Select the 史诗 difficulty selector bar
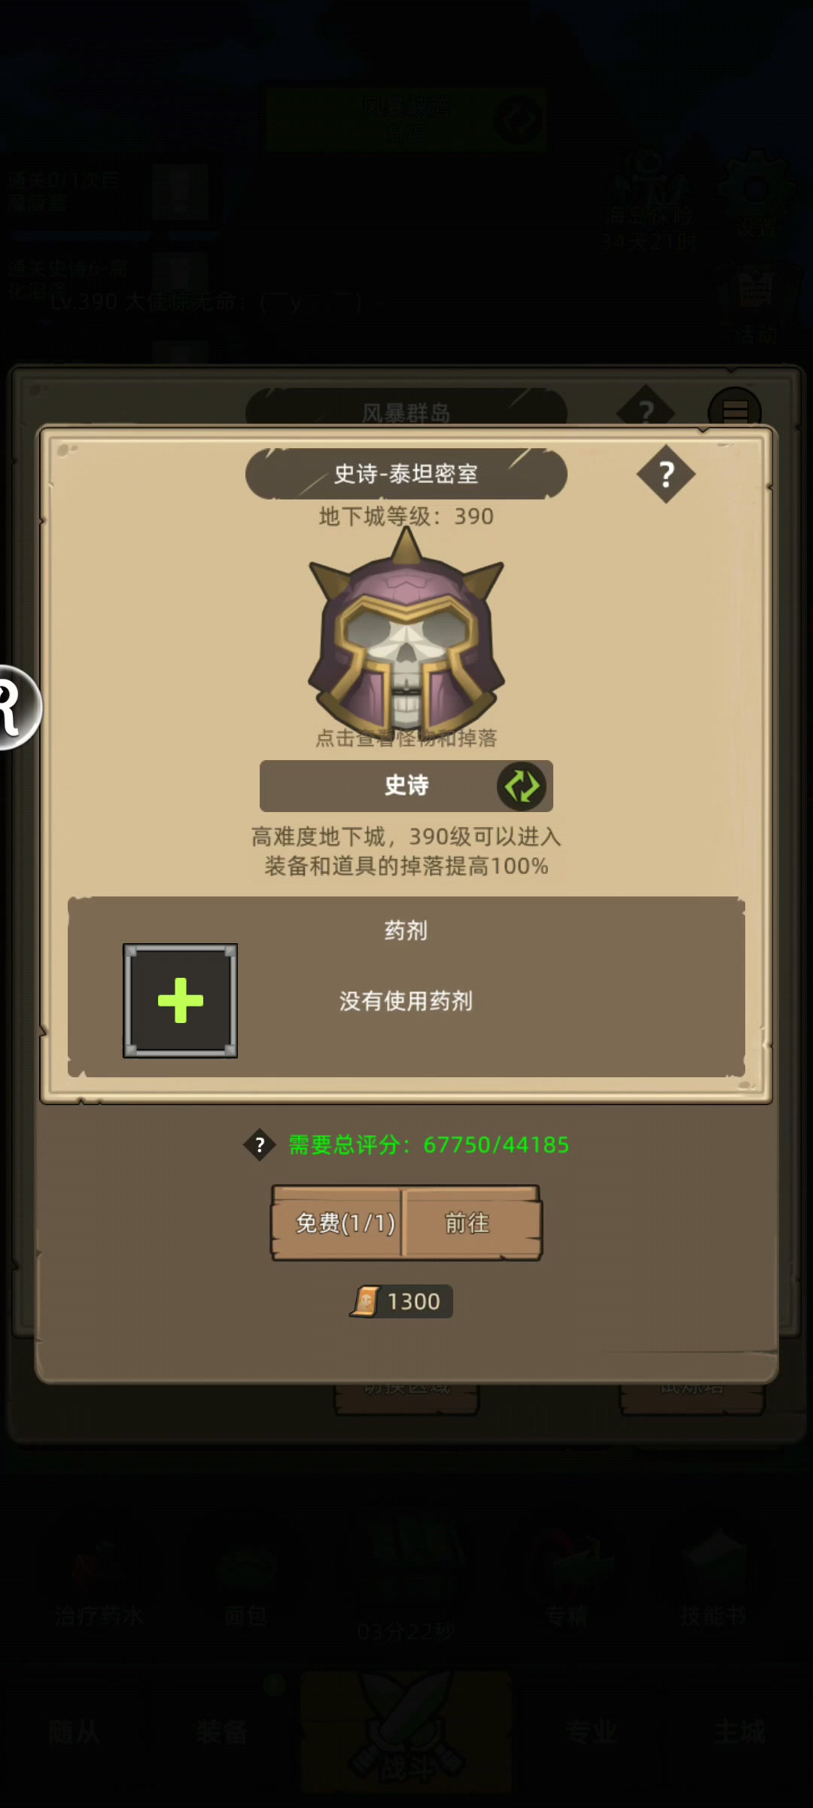 406,786
